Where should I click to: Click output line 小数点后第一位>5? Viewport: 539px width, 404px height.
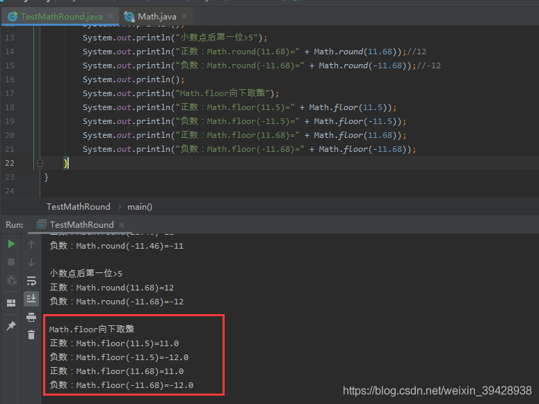(86, 274)
